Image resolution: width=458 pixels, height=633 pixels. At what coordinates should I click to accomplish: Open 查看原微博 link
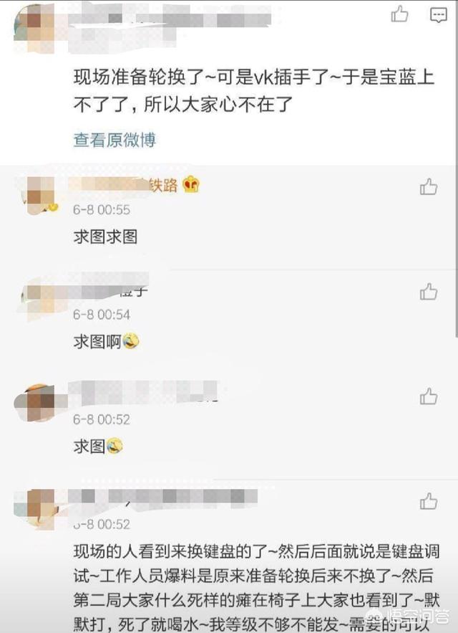click(x=114, y=140)
